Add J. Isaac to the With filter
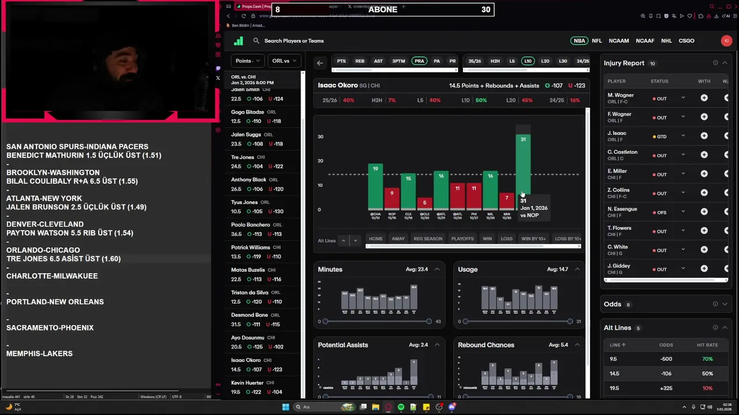739x415 pixels. [704, 136]
